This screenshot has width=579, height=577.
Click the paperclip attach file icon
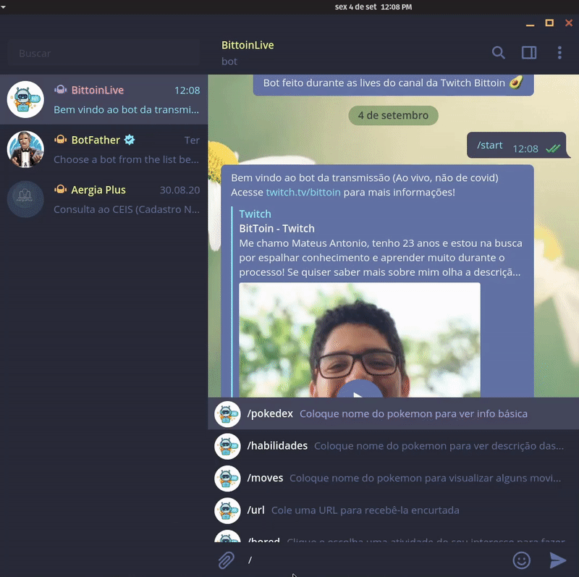[x=226, y=560]
